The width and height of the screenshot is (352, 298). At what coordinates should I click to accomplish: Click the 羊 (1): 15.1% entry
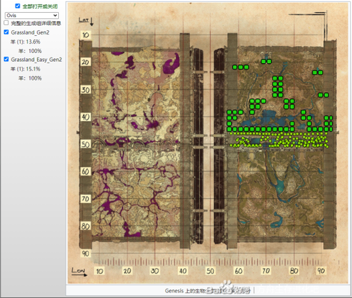[x=26, y=69]
